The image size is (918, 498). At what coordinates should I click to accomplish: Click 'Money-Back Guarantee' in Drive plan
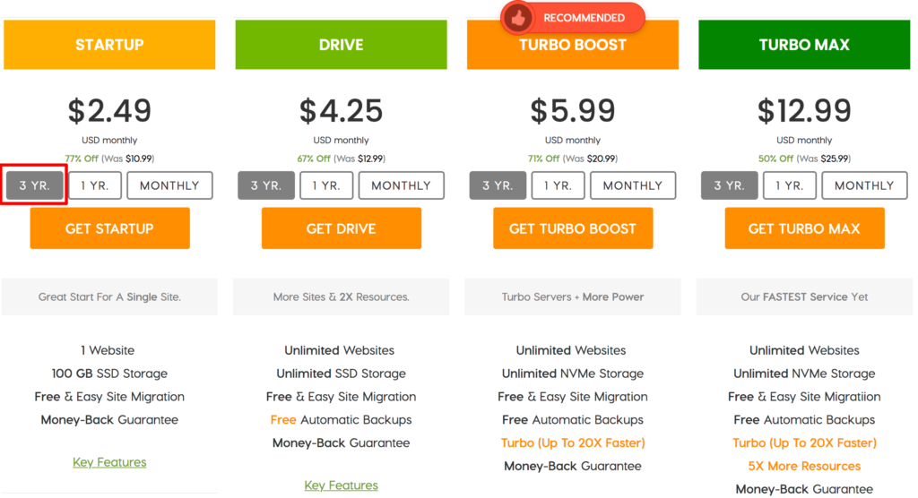342,443
